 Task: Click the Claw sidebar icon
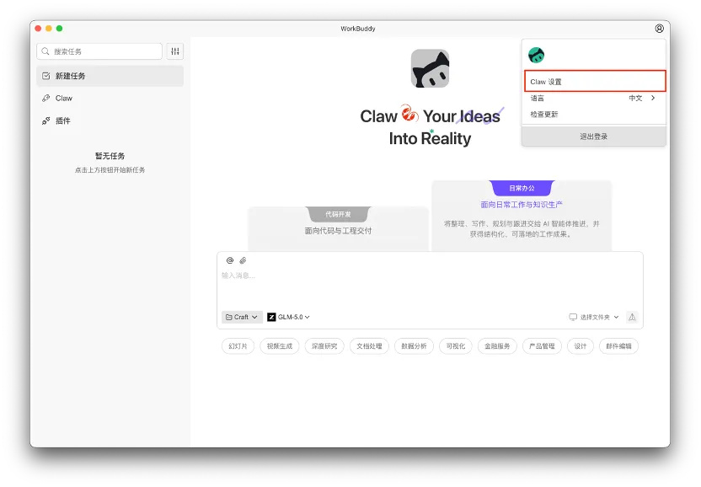coord(46,99)
